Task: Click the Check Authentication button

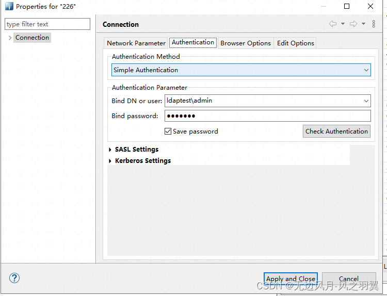Action: 336,131
